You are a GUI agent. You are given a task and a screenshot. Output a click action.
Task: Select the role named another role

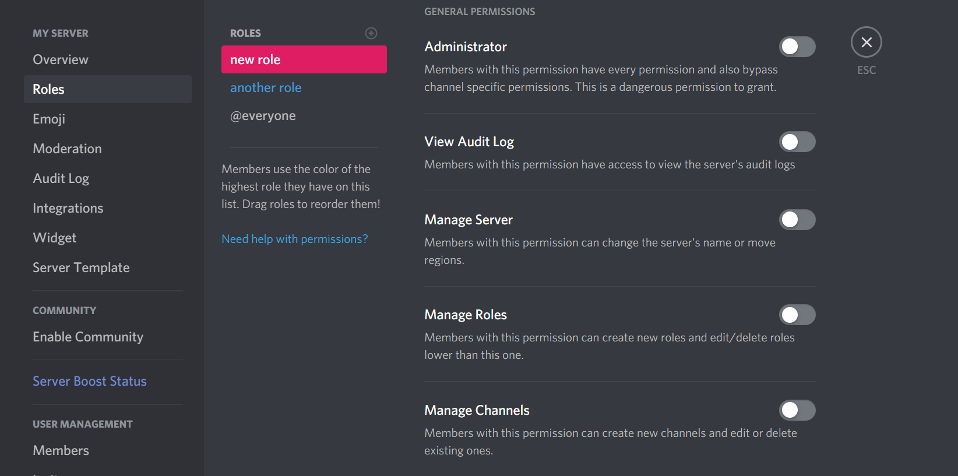(266, 87)
